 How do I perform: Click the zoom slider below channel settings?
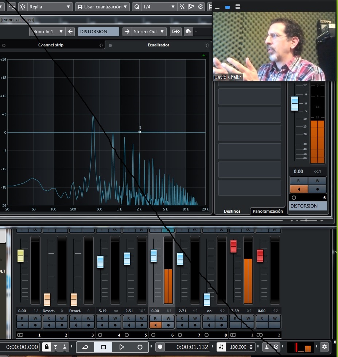click(x=306, y=220)
